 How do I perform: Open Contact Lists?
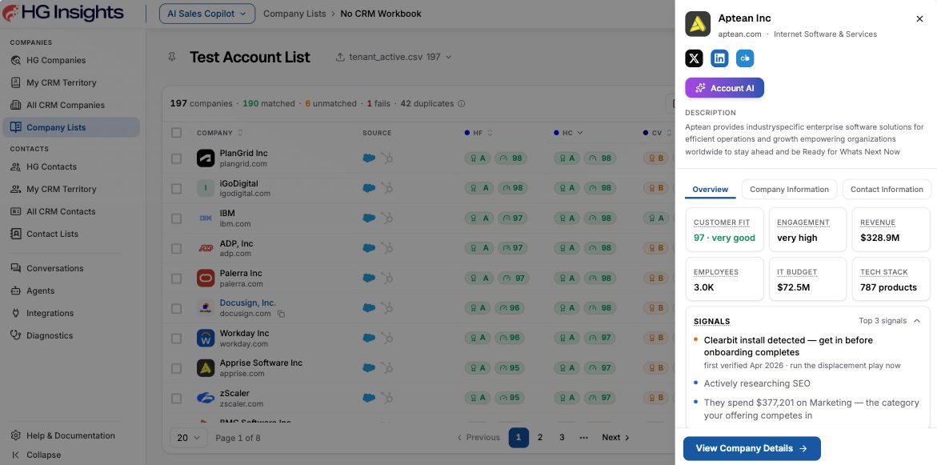(x=71, y=234)
